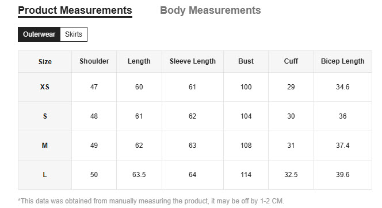Select the M size row label
Screen dimensions: 382x208
45,146
